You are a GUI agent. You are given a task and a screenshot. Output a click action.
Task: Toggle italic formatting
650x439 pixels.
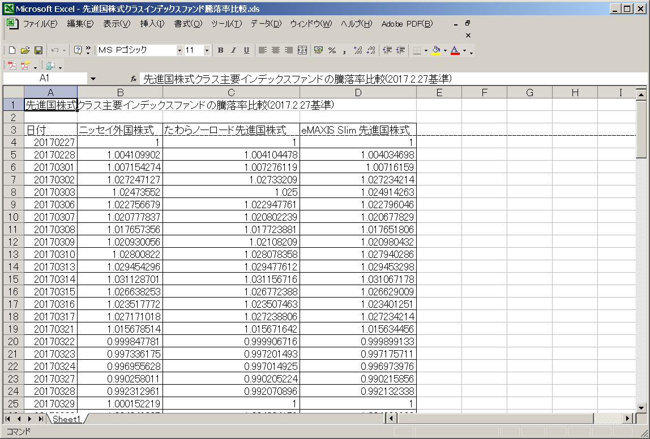click(233, 50)
